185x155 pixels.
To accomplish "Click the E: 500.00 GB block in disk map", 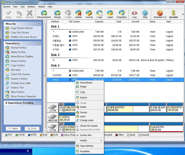I will click(x=128, y=108).
